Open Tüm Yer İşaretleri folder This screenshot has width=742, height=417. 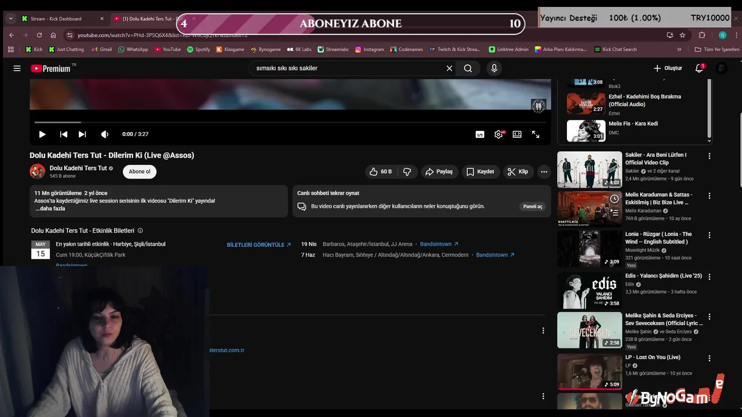coord(716,50)
